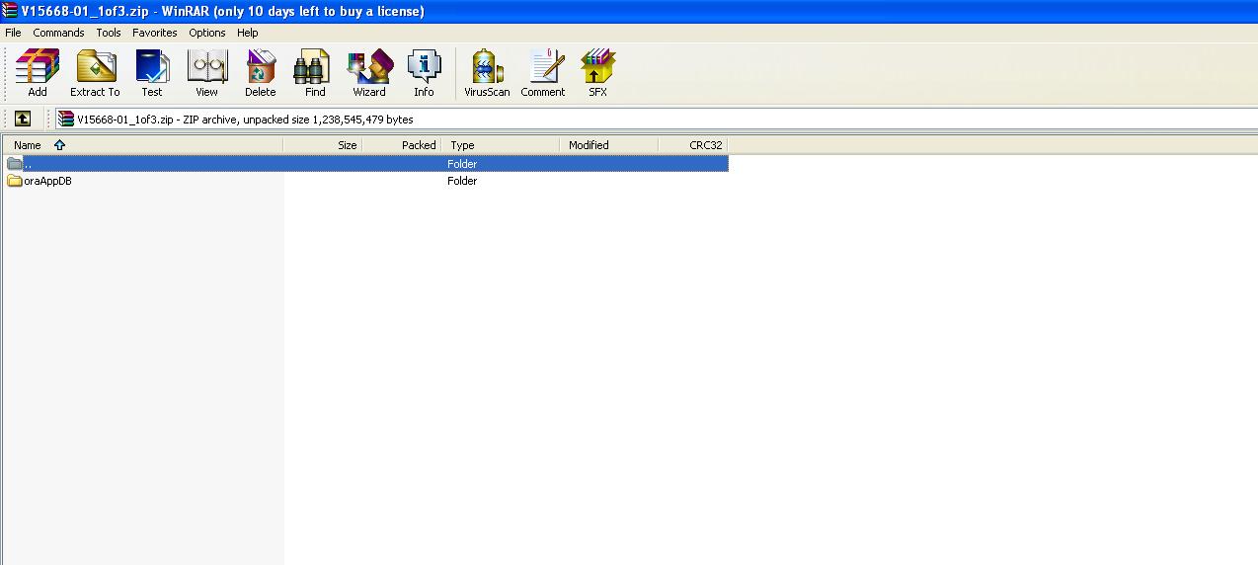Open the Commands menu
Image resolution: width=1258 pixels, height=565 pixels.
58,33
